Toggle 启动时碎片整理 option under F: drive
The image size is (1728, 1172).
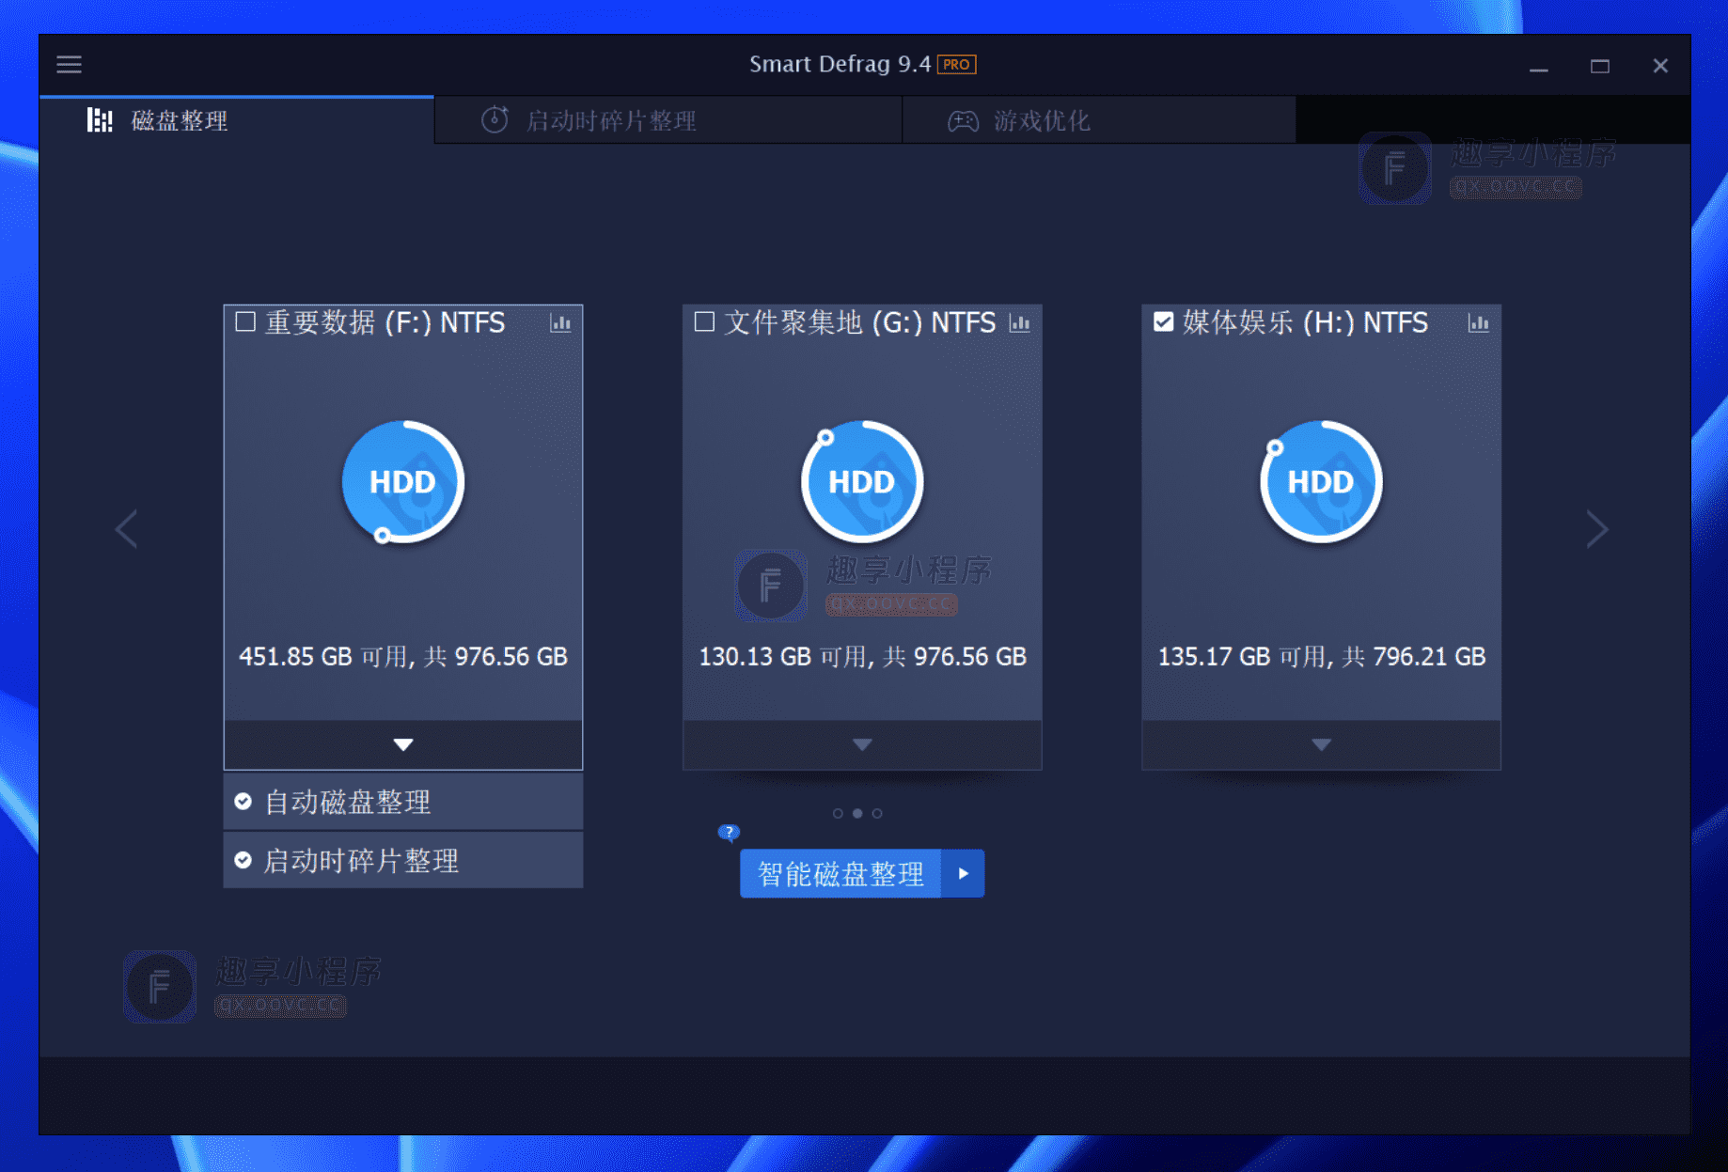click(403, 860)
